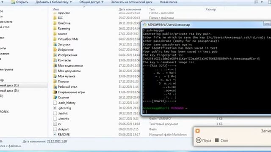
Task: Select the Контакты folder icon
Action: [55, 60]
